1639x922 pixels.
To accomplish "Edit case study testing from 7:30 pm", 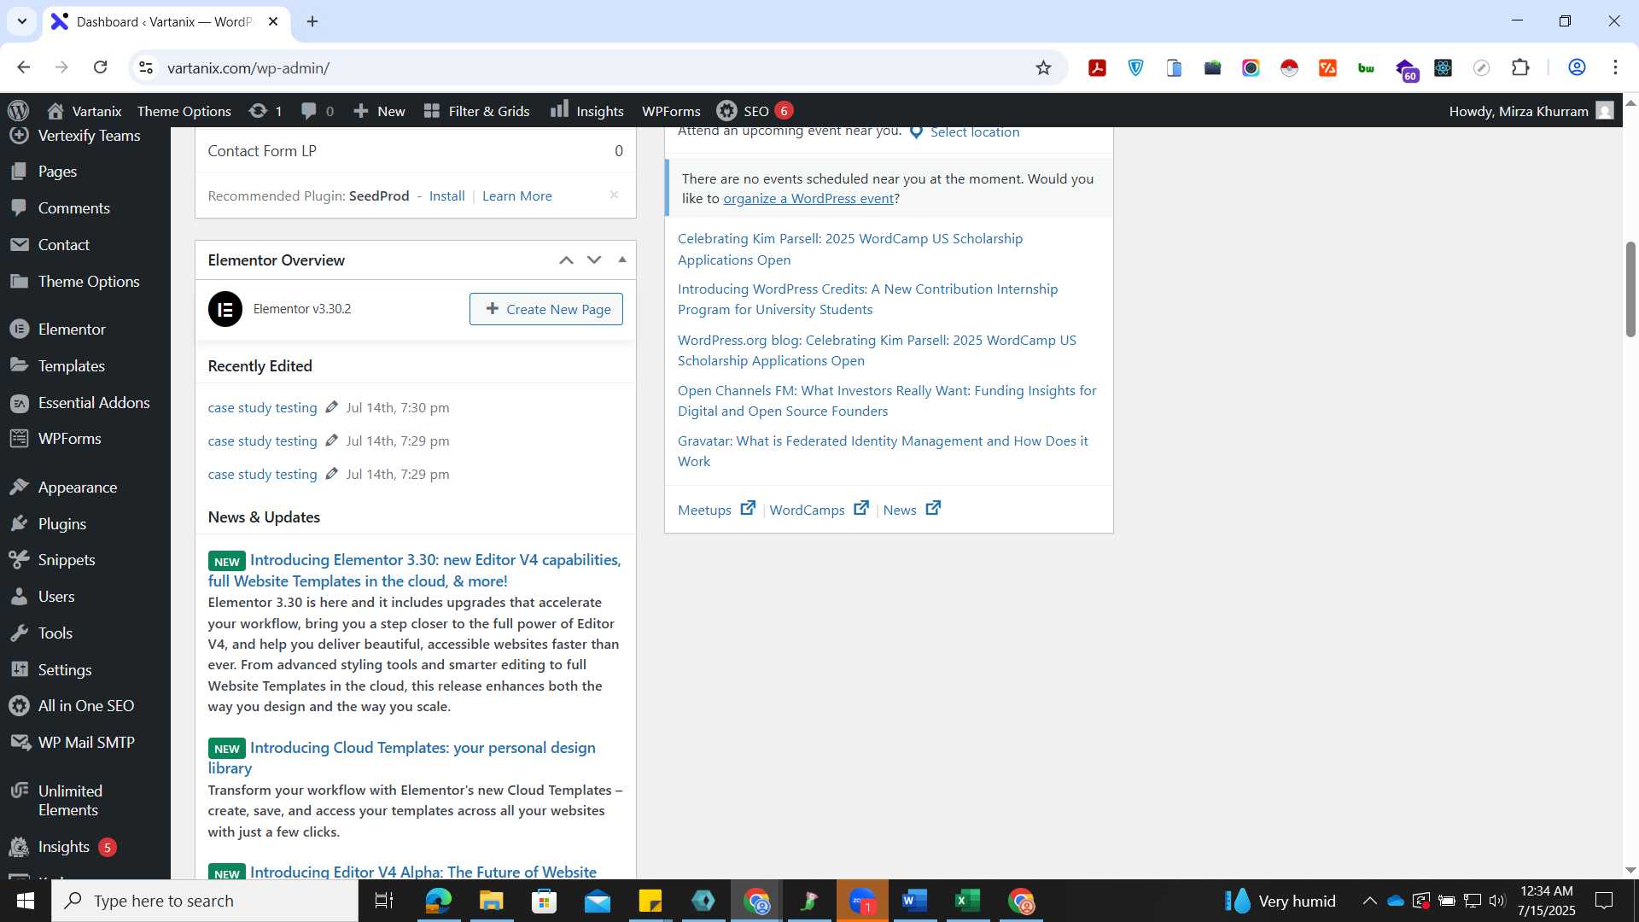I will (262, 408).
